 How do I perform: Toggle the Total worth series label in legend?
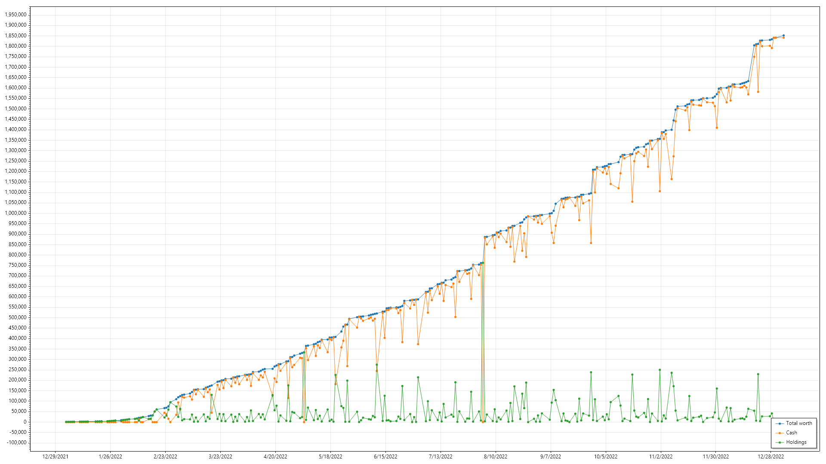tap(799, 423)
